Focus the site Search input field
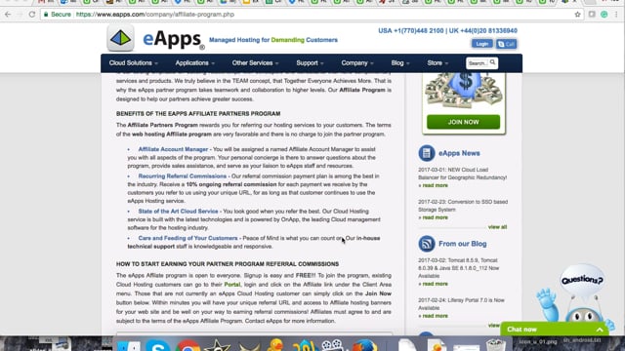 click(478, 62)
